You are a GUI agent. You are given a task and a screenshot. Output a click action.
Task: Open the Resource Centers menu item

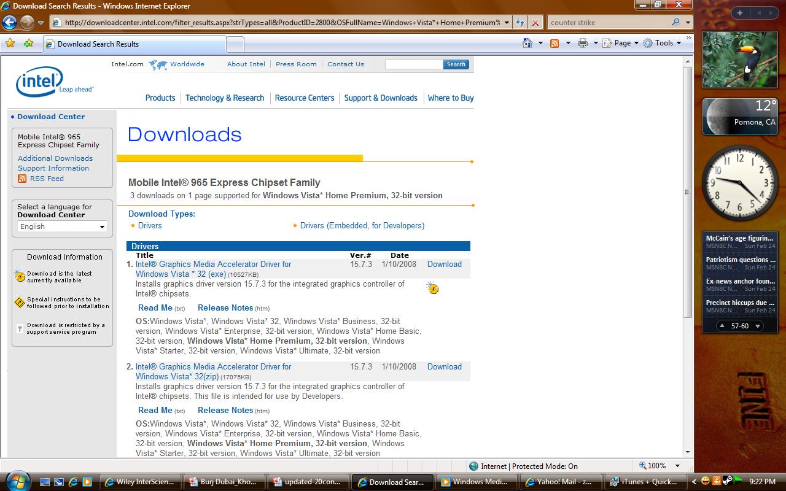tap(305, 98)
